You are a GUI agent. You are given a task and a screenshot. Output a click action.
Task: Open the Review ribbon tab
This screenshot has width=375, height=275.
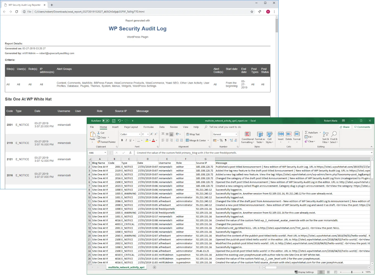click(174, 127)
